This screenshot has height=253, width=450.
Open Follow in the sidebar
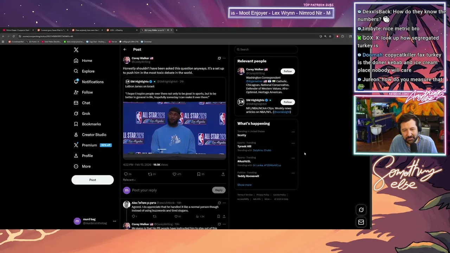pyautogui.click(x=84, y=92)
